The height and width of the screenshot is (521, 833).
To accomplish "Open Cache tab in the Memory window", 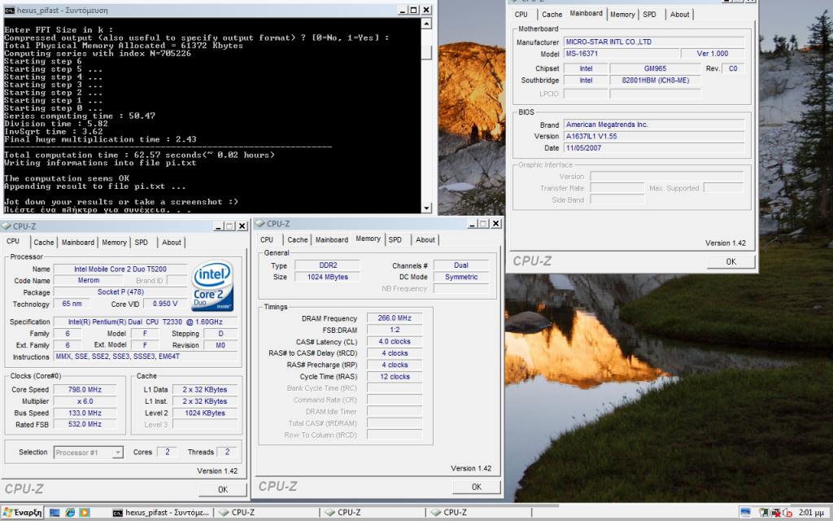I will [x=298, y=240].
